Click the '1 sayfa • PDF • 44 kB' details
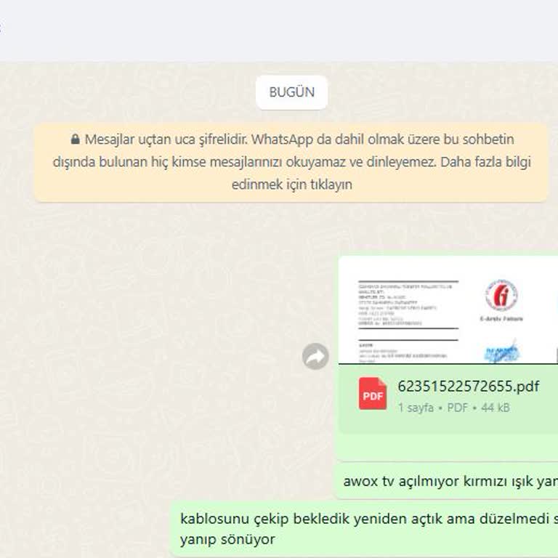This screenshot has width=558, height=558. [x=453, y=408]
